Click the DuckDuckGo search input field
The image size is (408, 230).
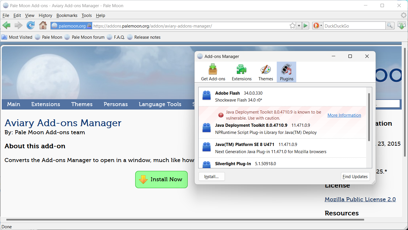click(x=354, y=26)
